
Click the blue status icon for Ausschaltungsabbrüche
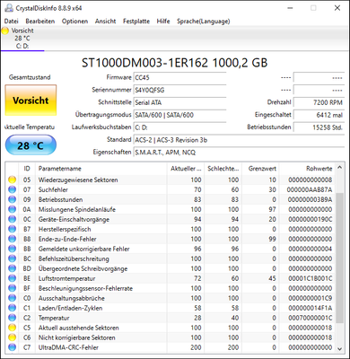(12, 298)
